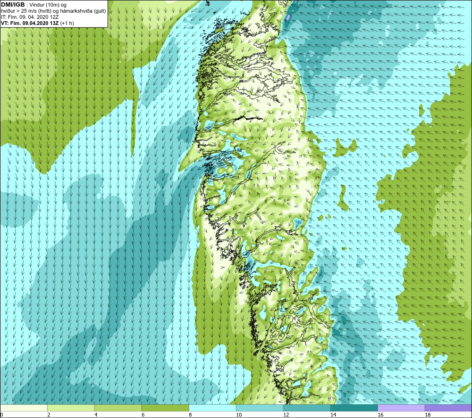This screenshot has height=418, width=472.
Task: Click the legend label '2'
Action: [49, 415]
